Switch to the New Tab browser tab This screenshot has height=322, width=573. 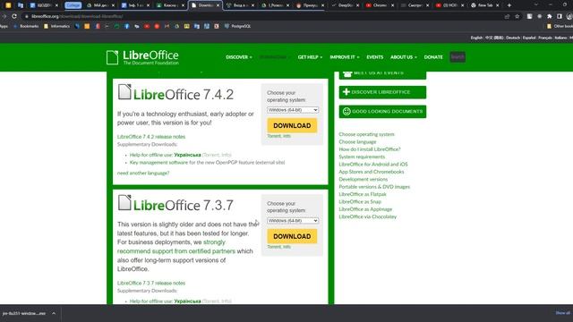click(x=484, y=5)
